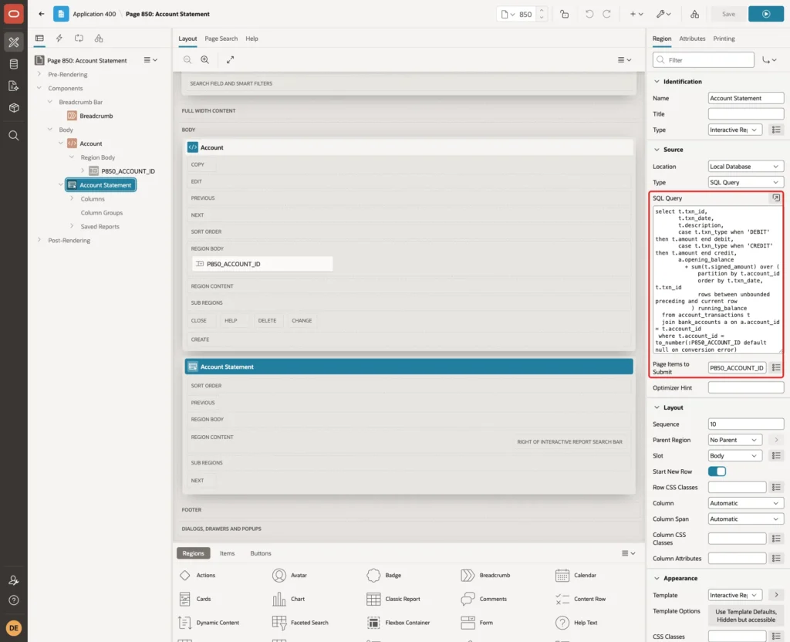Open the Appearance Template dropdown
The image size is (790, 642).
(x=734, y=595)
